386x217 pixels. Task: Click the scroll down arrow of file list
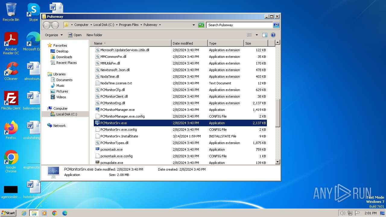tap(278, 162)
